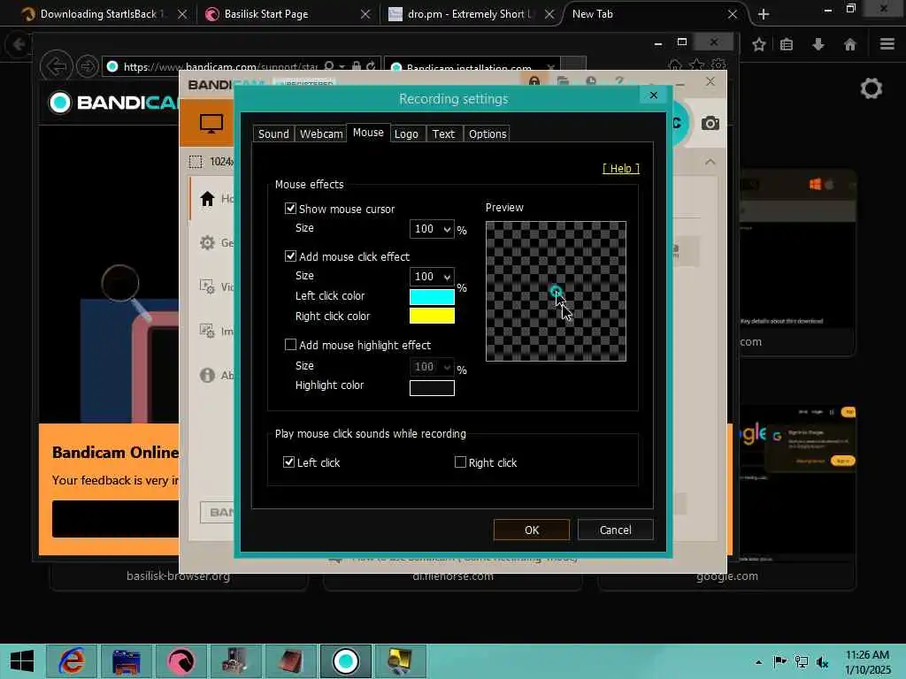Open the browser hamburger menu
Viewport: 906px width, 679px height.
coord(887,44)
